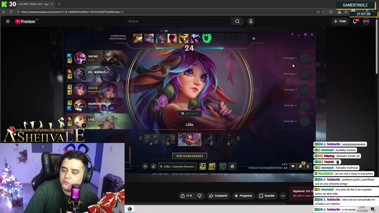Screen dimensions: 379x213
Task: Open champ select chat bubble icon
Action: point(293,166)
